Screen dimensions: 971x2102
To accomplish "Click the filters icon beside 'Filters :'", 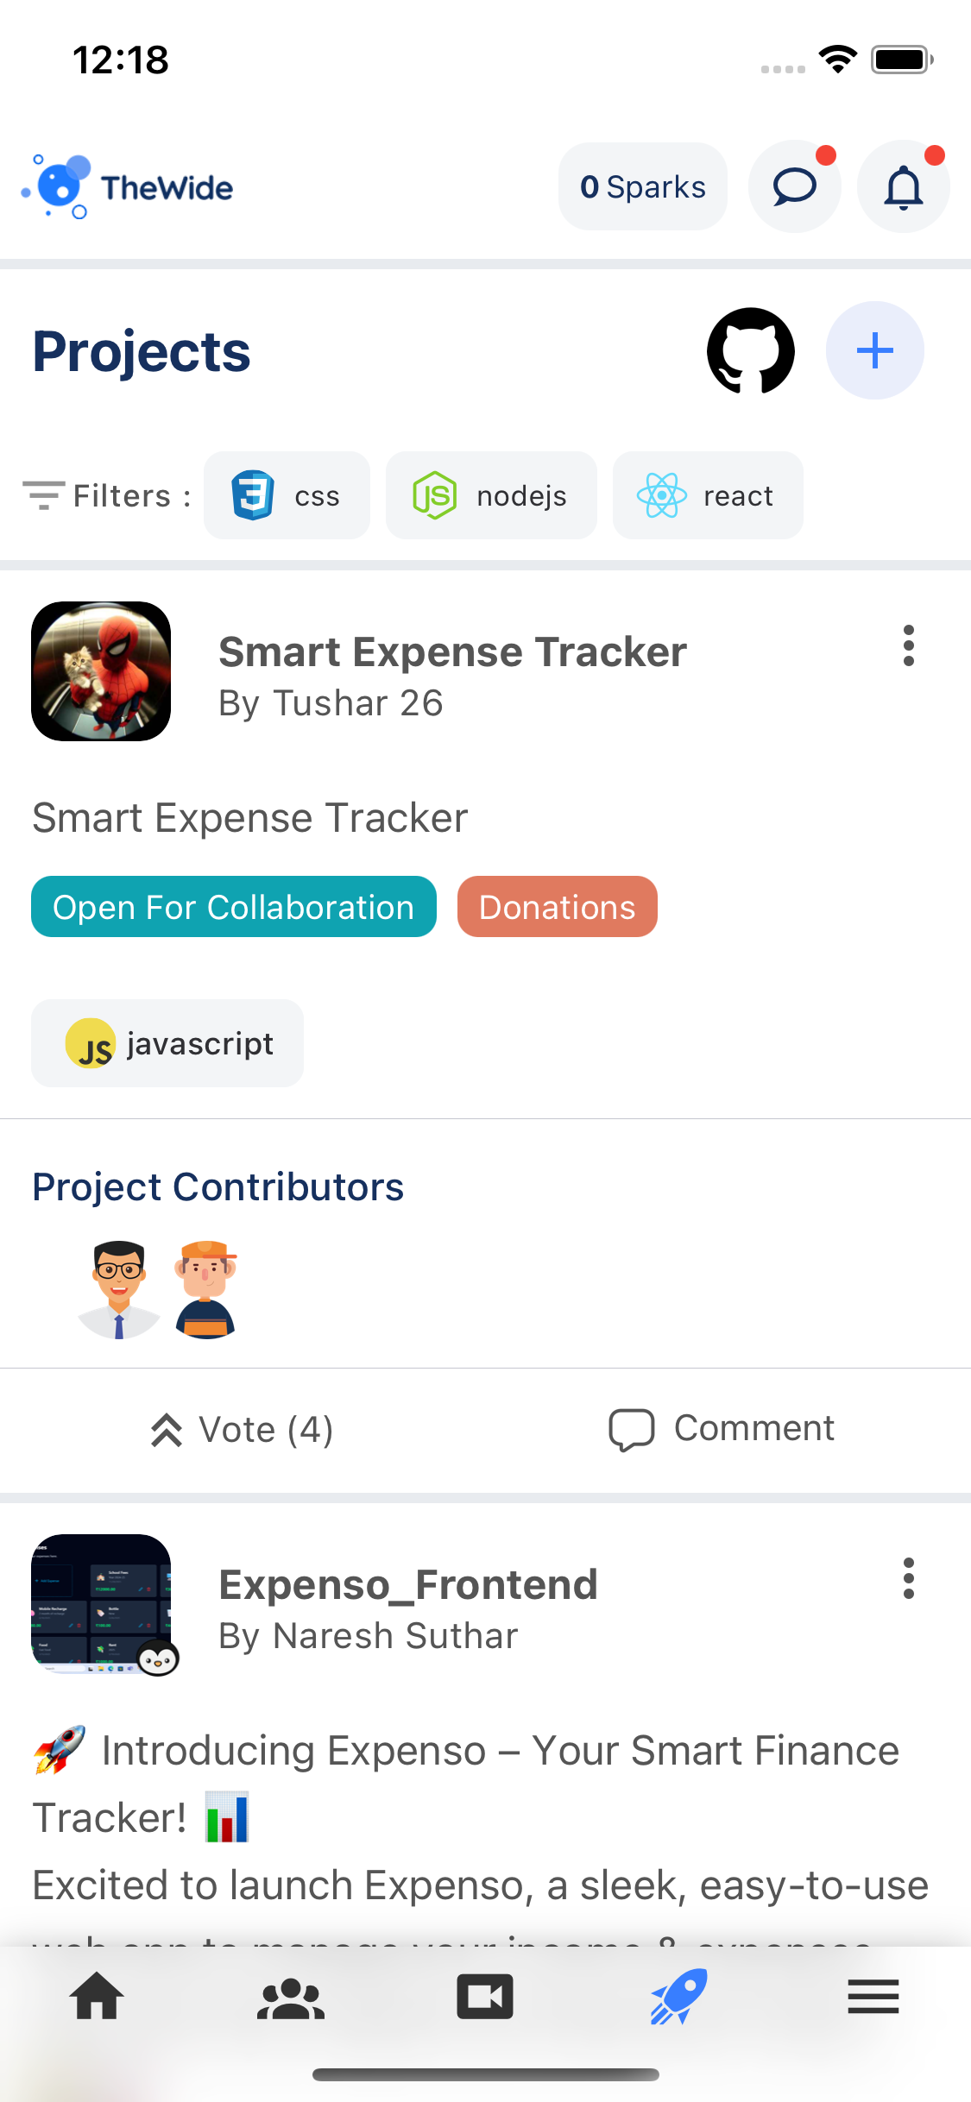I will (x=42, y=495).
